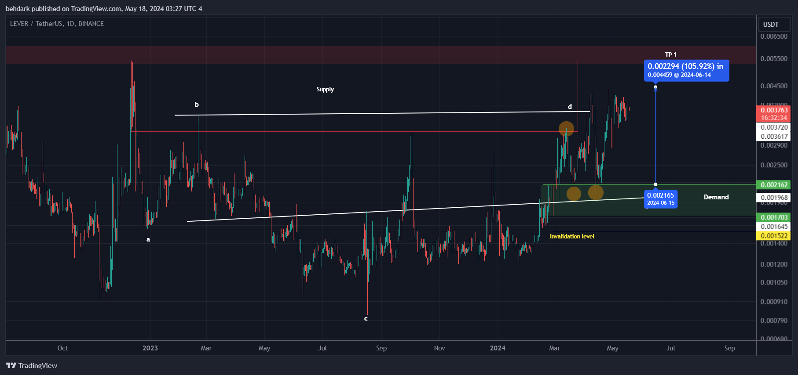Click the white 0.003617 price axis tag
This screenshot has height=375, width=798.
click(773, 137)
